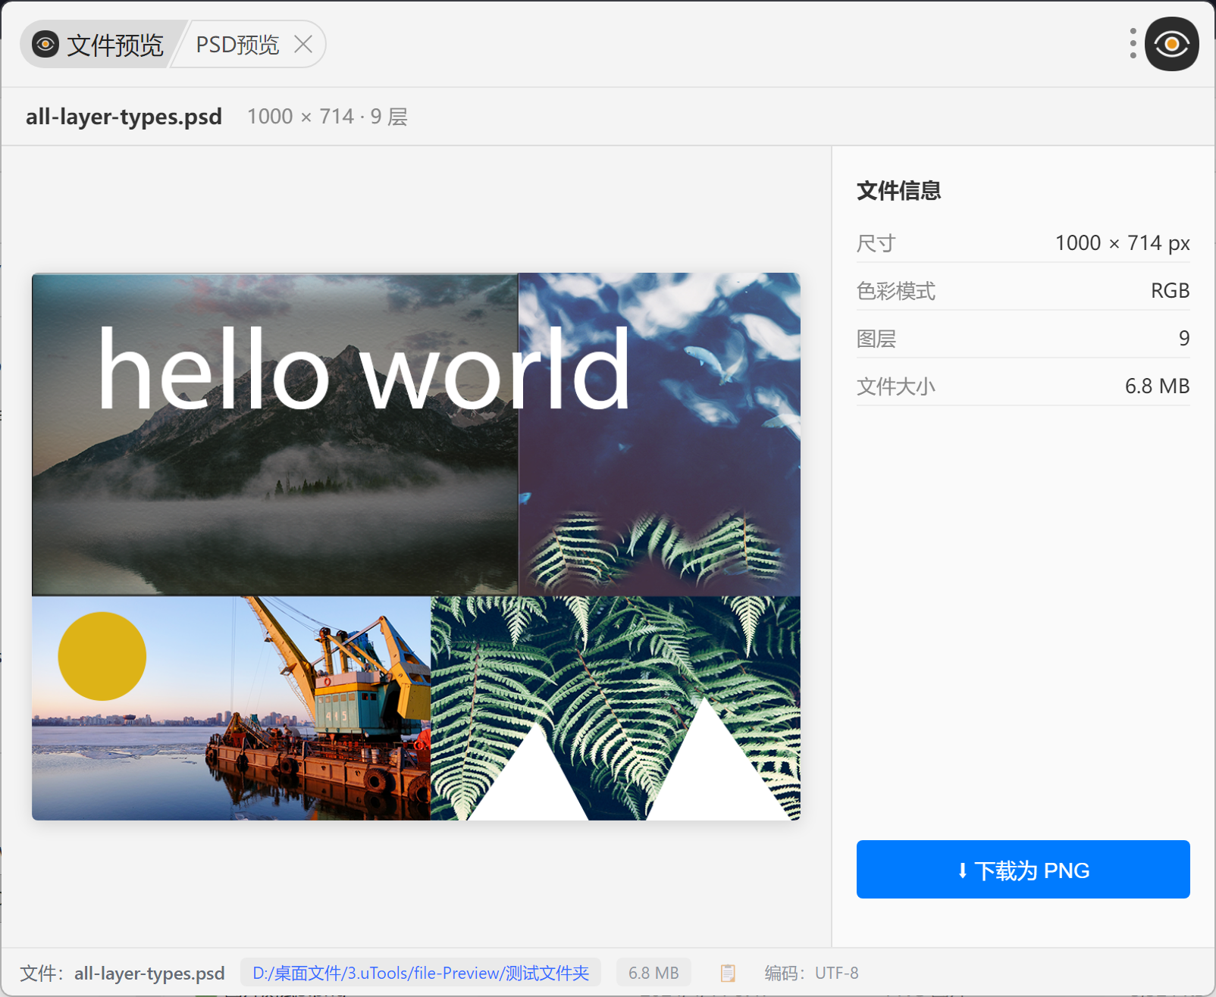This screenshot has width=1216, height=997.
Task: Click the 文件大小 row in file info
Action: pyautogui.click(x=1023, y=386)
